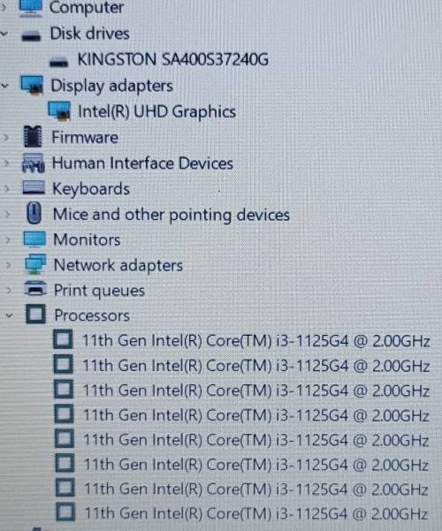Select the Mice and other pointing devices label
Screen dimensions: 442x531
click(171, 215)
